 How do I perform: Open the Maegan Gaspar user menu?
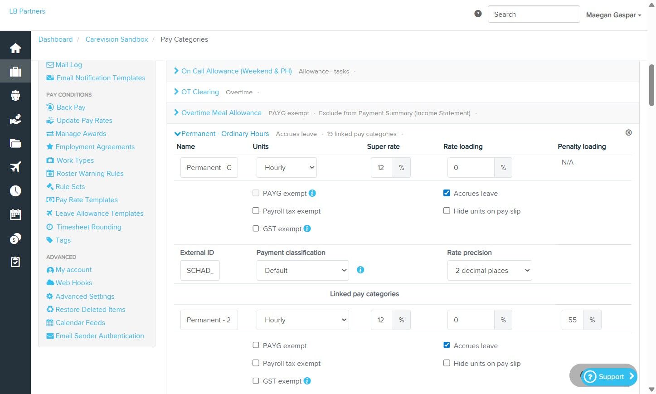pos(613,15)
